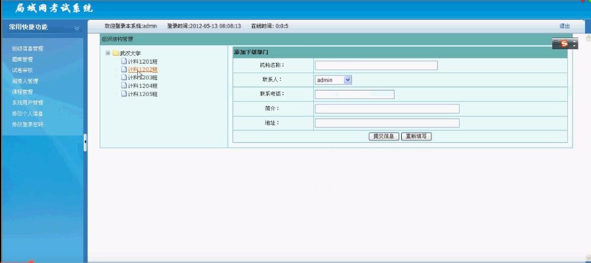This screenshot has height=263, width=591.
Task: Click the 重新填写 reset button
Action: point(416,136)
